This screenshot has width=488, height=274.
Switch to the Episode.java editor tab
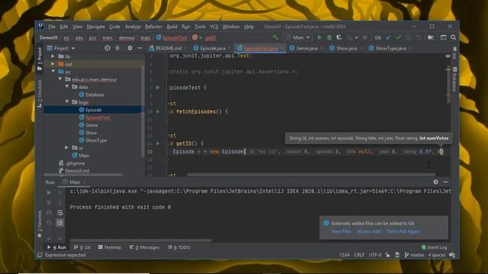point(212,49)
